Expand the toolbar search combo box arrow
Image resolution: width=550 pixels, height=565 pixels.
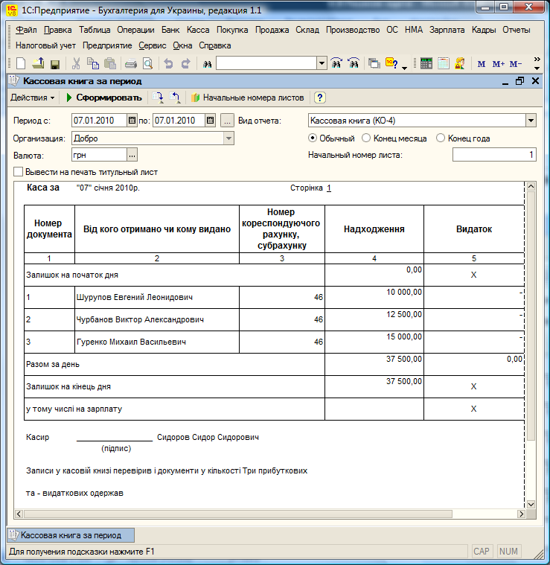pyautogui.click(x=322, y=64)
